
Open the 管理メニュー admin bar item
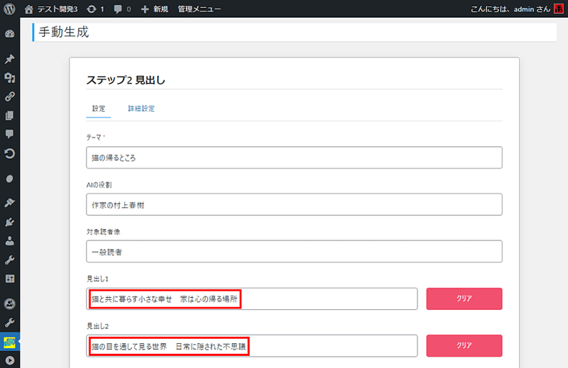[x=199, y=9]
